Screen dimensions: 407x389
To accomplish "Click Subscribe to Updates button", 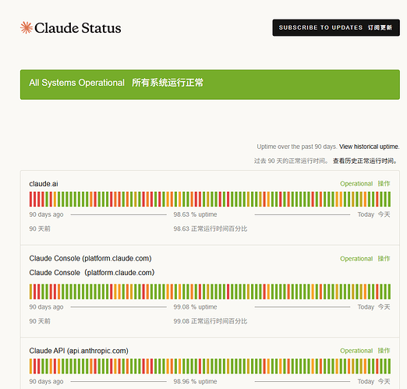I will [x=336, y=27].
